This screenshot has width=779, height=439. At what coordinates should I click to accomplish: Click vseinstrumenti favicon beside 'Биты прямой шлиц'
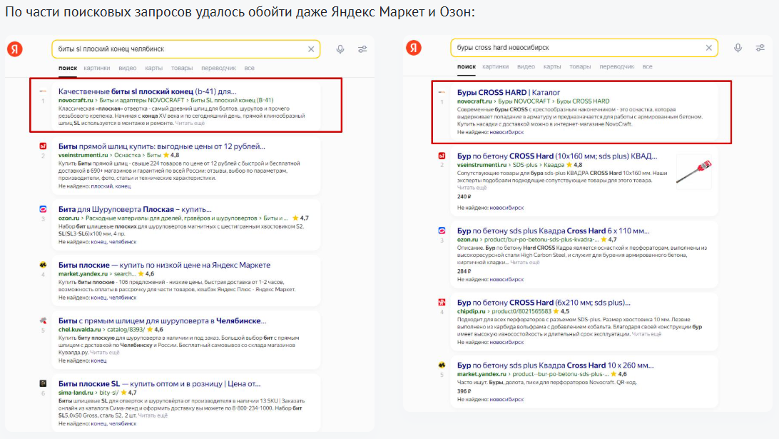[x=44, y=146]
